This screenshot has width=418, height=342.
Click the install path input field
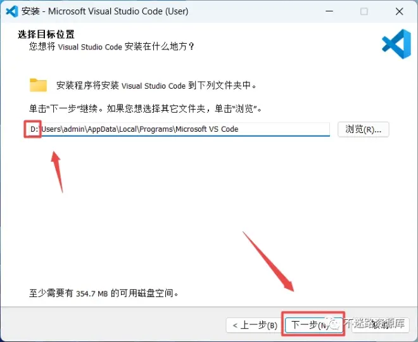point(178,129)
